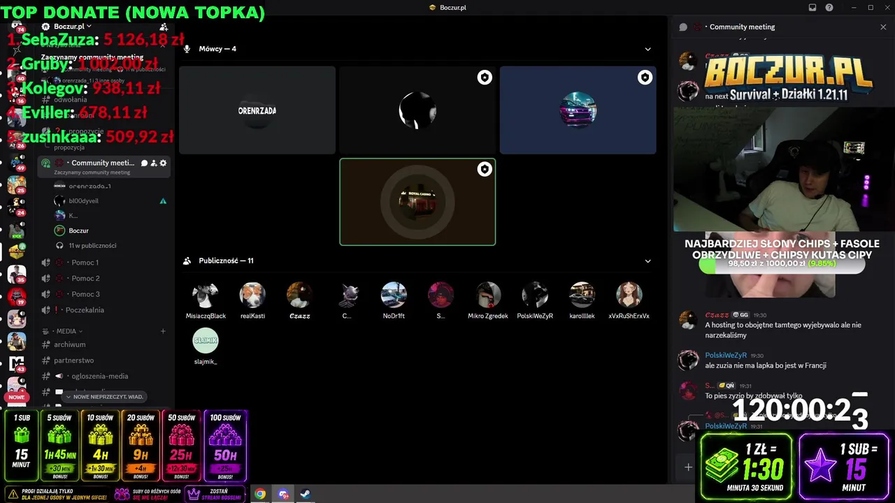This screenshot has width=895, height=503.
Task: Select the Royal Casino speaker tile
Action: tap(417, 202)
